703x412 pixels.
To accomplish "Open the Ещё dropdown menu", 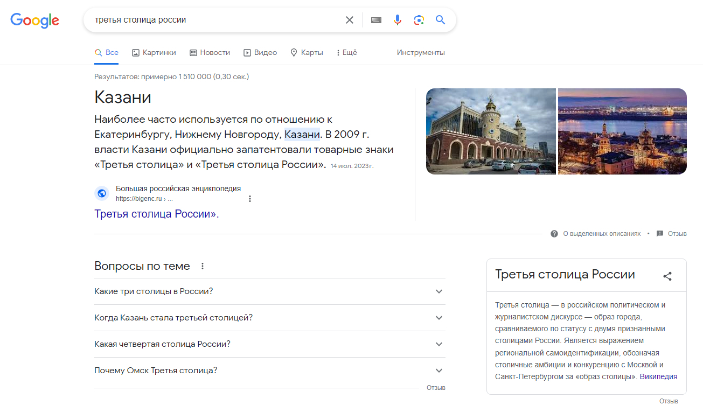I will click(x=346, y=53).
